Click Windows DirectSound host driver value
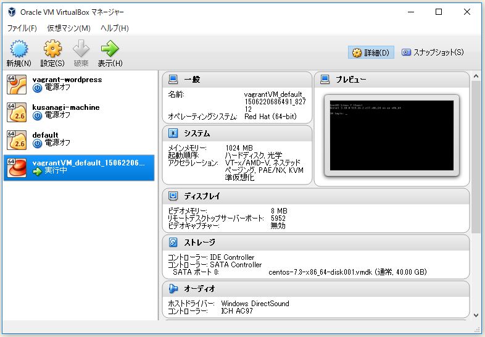The width and height of the screenshot is (485, 337). 255,304
